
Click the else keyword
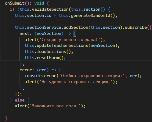20,100
